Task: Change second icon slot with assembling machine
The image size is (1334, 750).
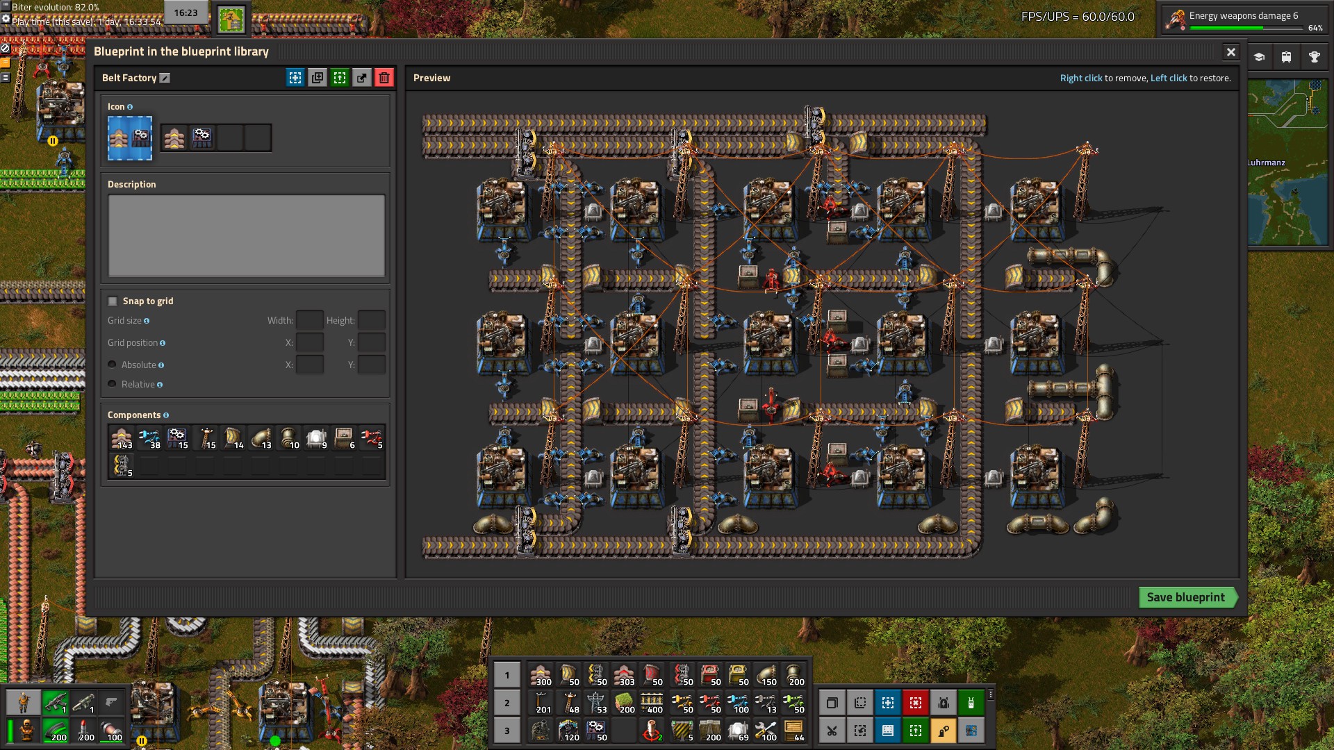Action: [202, 138]
